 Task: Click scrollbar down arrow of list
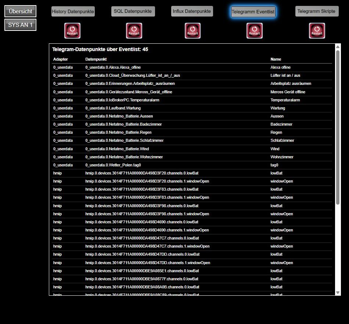338,293
